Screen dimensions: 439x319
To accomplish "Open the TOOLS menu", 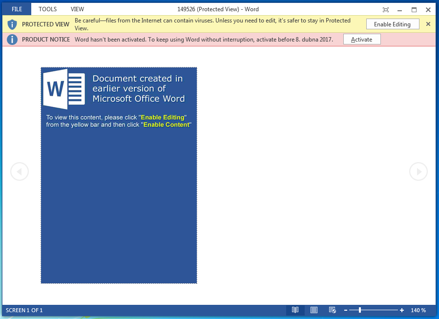I will pos(47,9).
